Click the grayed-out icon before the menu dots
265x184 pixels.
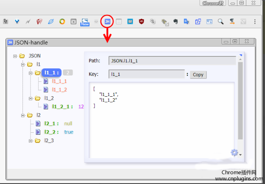pos(243,22)
